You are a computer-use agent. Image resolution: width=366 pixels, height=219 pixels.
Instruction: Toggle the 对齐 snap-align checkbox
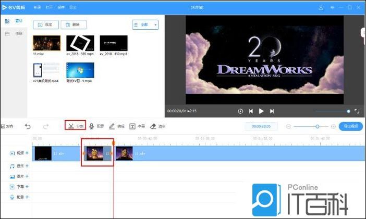pos(3,126)
